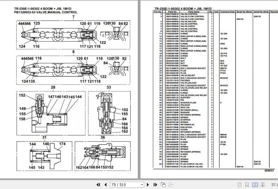
Task: Click the left page title TR-250E-1-00302 4 BOOM + JIB
Action: (x=43, y=9)
